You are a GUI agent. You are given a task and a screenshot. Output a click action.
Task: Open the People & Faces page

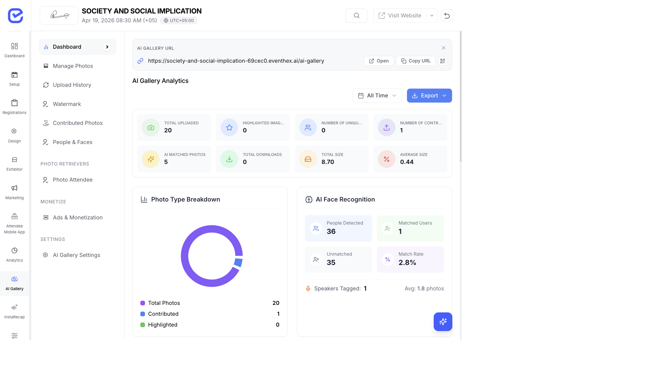(x=72, y=142)
